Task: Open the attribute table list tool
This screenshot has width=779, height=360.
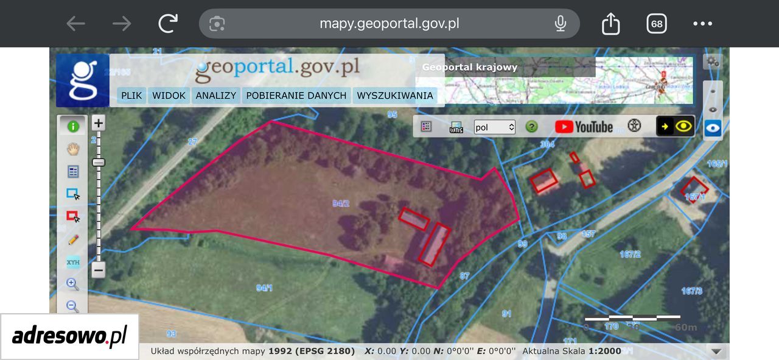Action: (73, 172)
